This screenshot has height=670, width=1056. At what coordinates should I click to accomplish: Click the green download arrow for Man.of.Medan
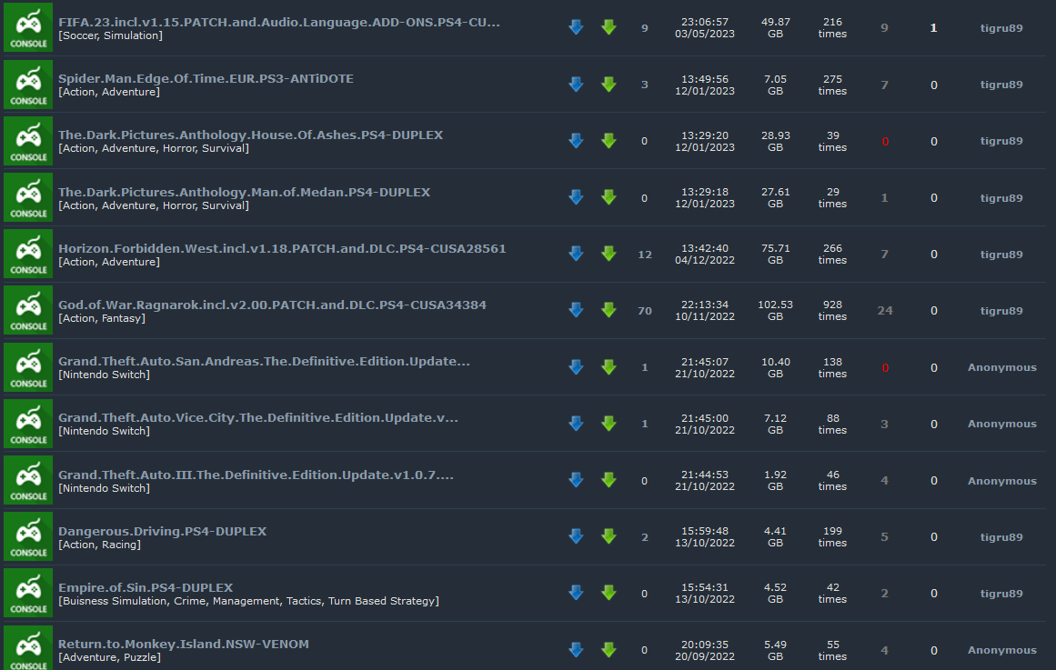pyautogui.click(x=608, y=196)
